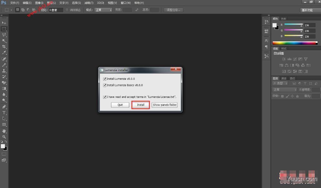Select the Magic Wand tool

pos(4,41)
